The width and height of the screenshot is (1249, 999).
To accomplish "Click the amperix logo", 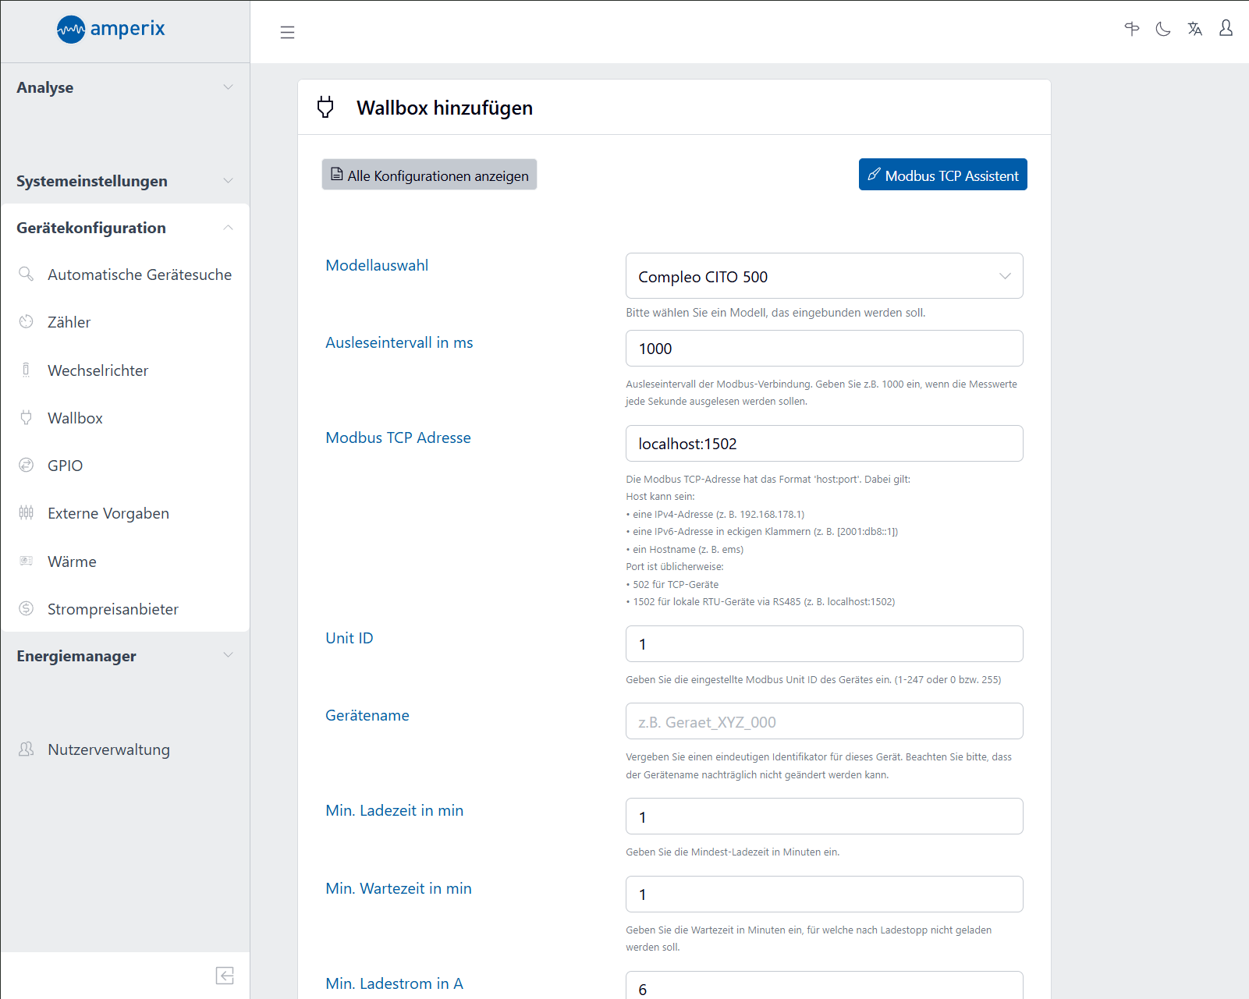I will 111,30.
